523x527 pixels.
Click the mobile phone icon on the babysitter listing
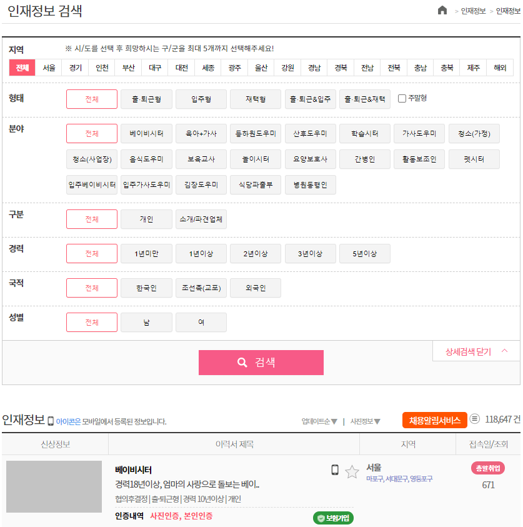(x=334, y=470)
